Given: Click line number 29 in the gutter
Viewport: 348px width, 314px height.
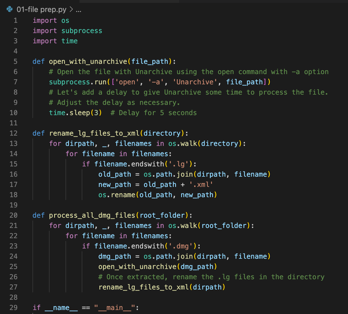Looking at the screenshot, I should (x=13, y=308).
